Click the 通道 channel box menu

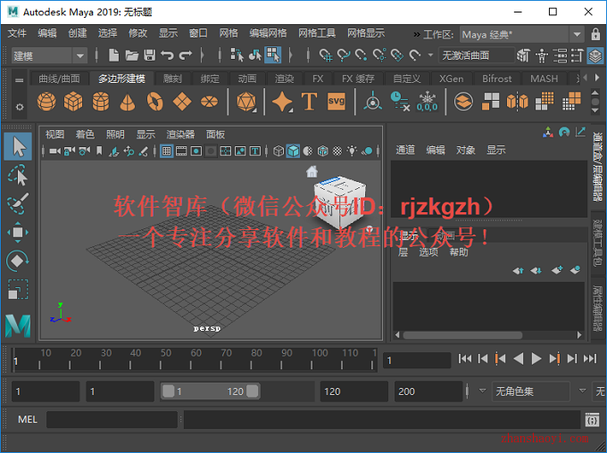point(405,150)
